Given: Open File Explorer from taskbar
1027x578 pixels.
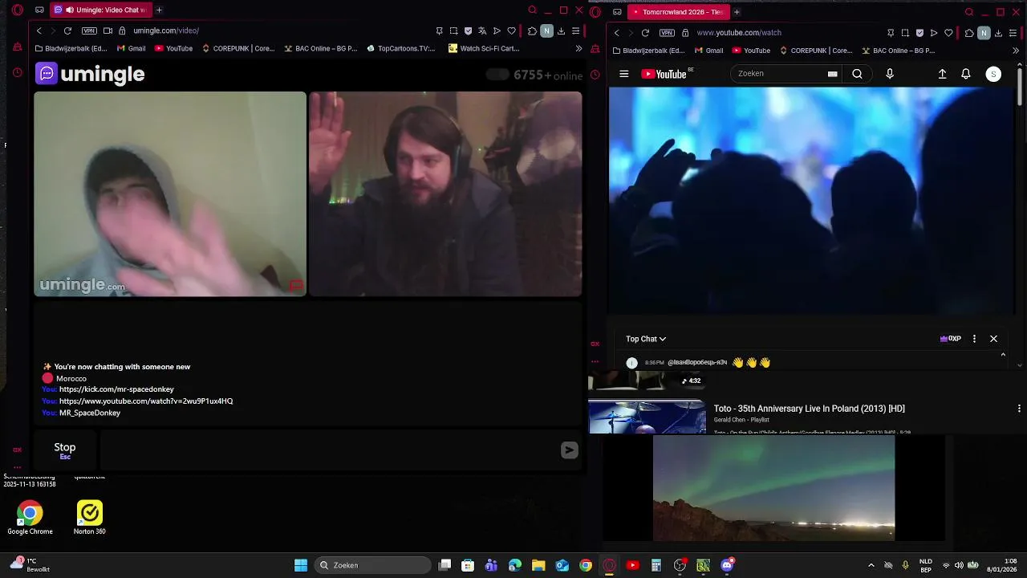Looking at the screenshot, I should 538,565.
